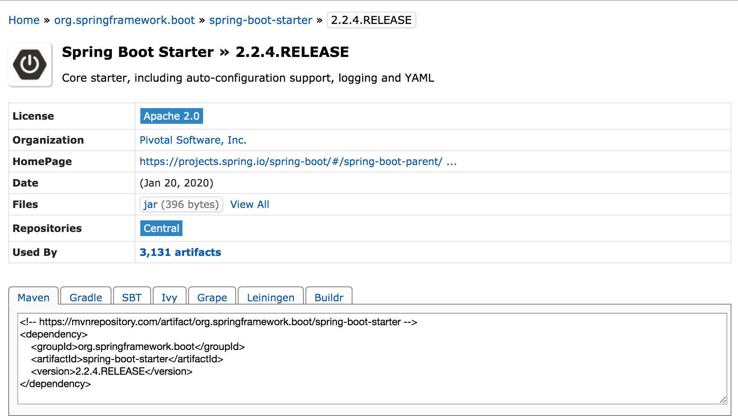Go to Home breadcrumb link
738x416 pixels.
[24, 20]
